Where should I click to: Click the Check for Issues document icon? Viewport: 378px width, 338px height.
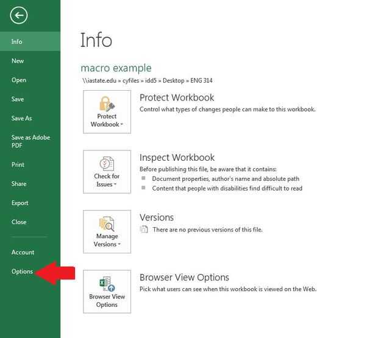click(x=107, y=164)
